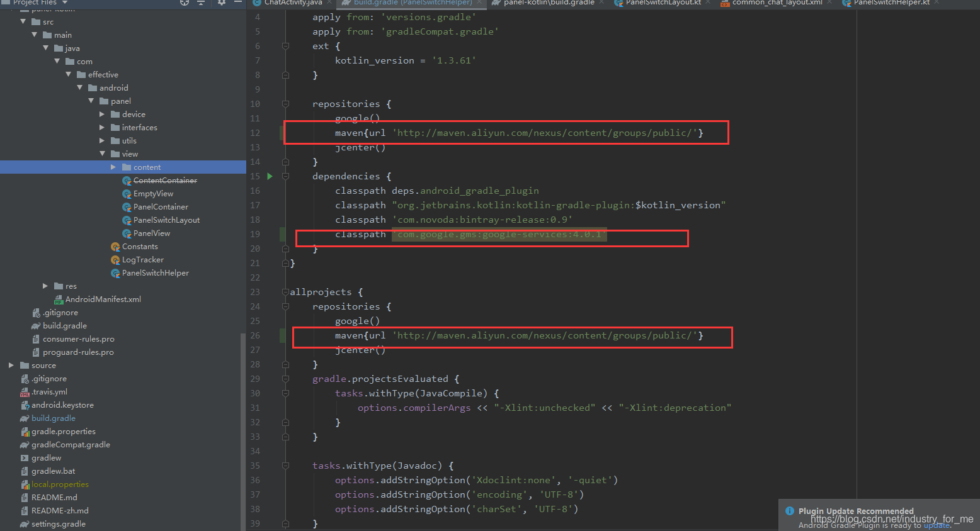The width and height of the screenshot is (980, 531).
Task: Collapse the ext block fold marker at line 6
Action: [x=285, y=45]
